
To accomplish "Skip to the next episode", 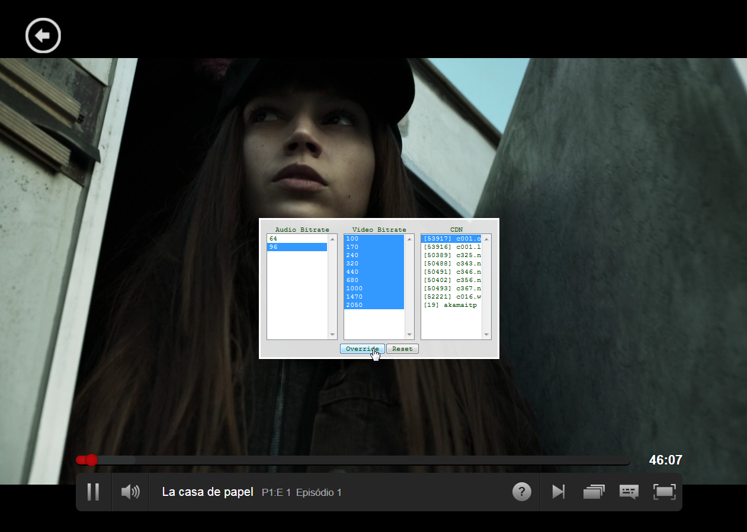I will [559, 492].
